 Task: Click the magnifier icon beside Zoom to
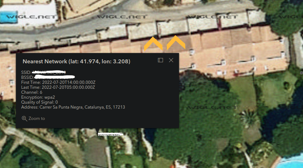point(24,118)
